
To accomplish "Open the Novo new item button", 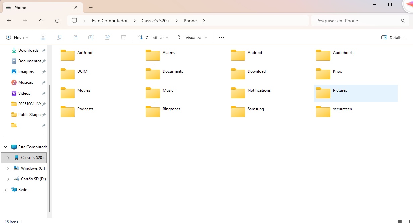I will [x=17, y=37].
